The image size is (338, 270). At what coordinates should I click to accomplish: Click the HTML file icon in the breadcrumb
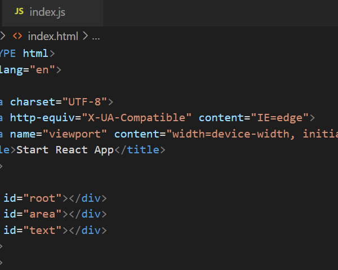[x=18, y=37]
